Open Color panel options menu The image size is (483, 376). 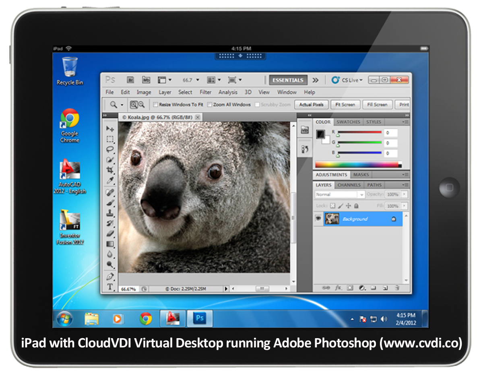405,122
